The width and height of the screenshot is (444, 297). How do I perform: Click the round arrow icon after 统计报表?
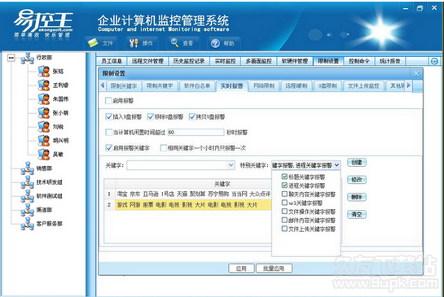point(434,61)
